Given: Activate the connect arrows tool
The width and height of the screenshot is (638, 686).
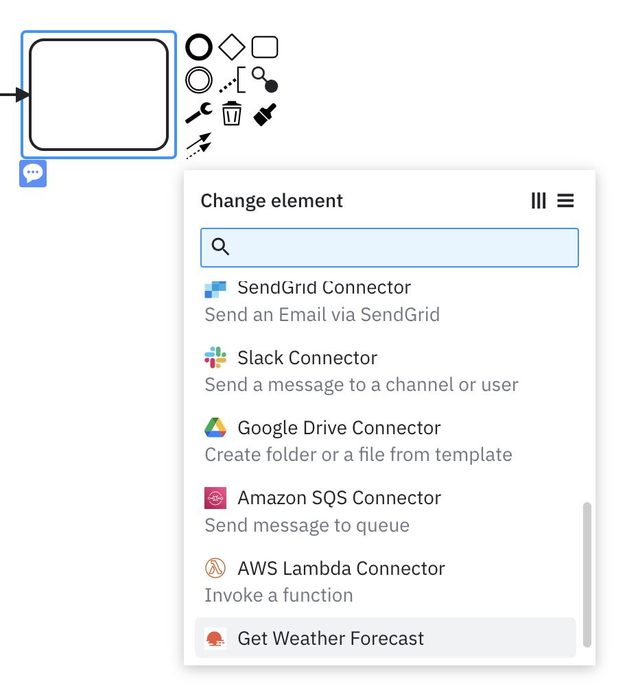Looking at the screenshot, I should (x=199, y=146).
